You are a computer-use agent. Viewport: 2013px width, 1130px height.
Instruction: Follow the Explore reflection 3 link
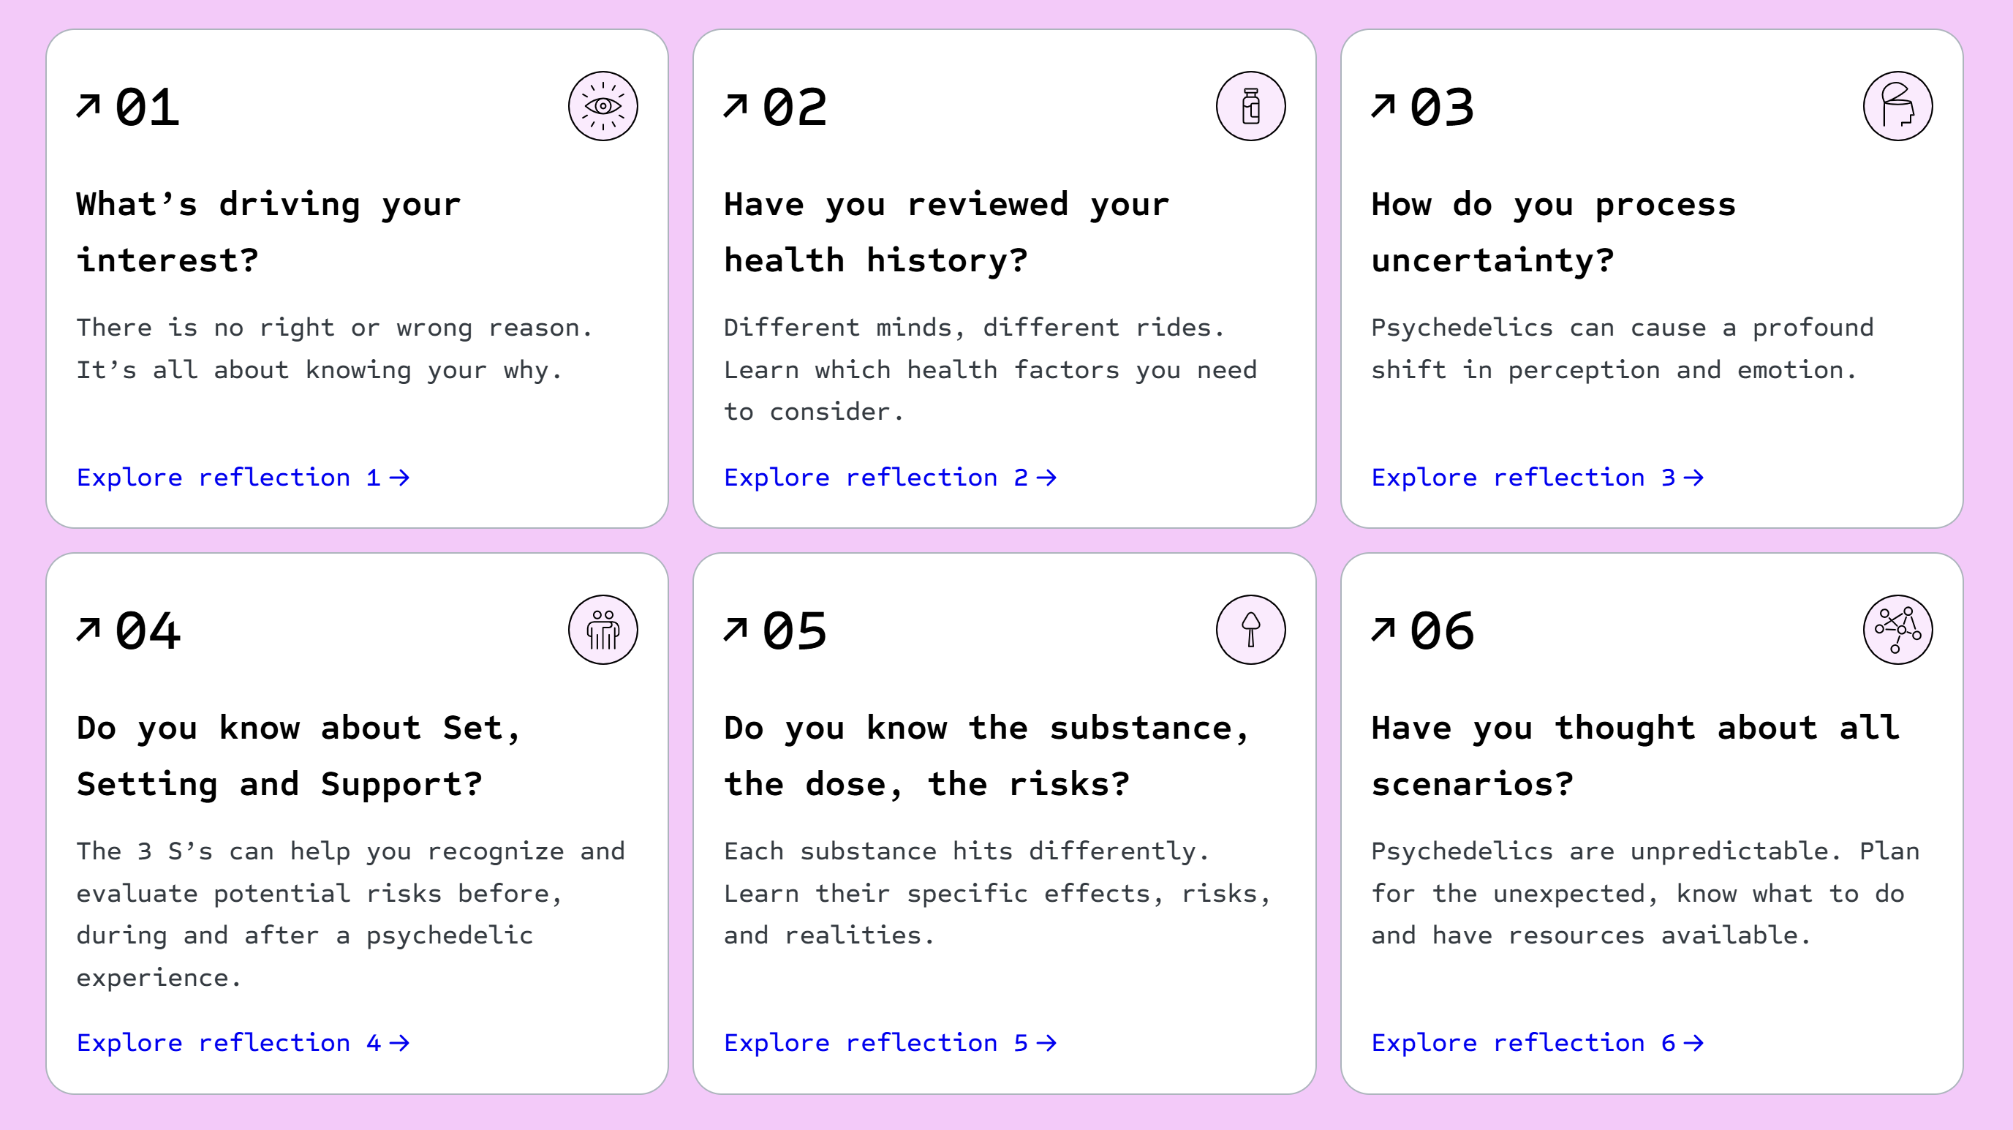click(x=1537, y=478)
